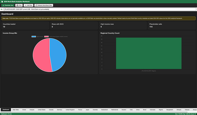This screenshot has height=115, width=197.
Task: Click the 'Dashboard | 19 rows' status text
Action: pyautogui.click(x=6, y=114)
